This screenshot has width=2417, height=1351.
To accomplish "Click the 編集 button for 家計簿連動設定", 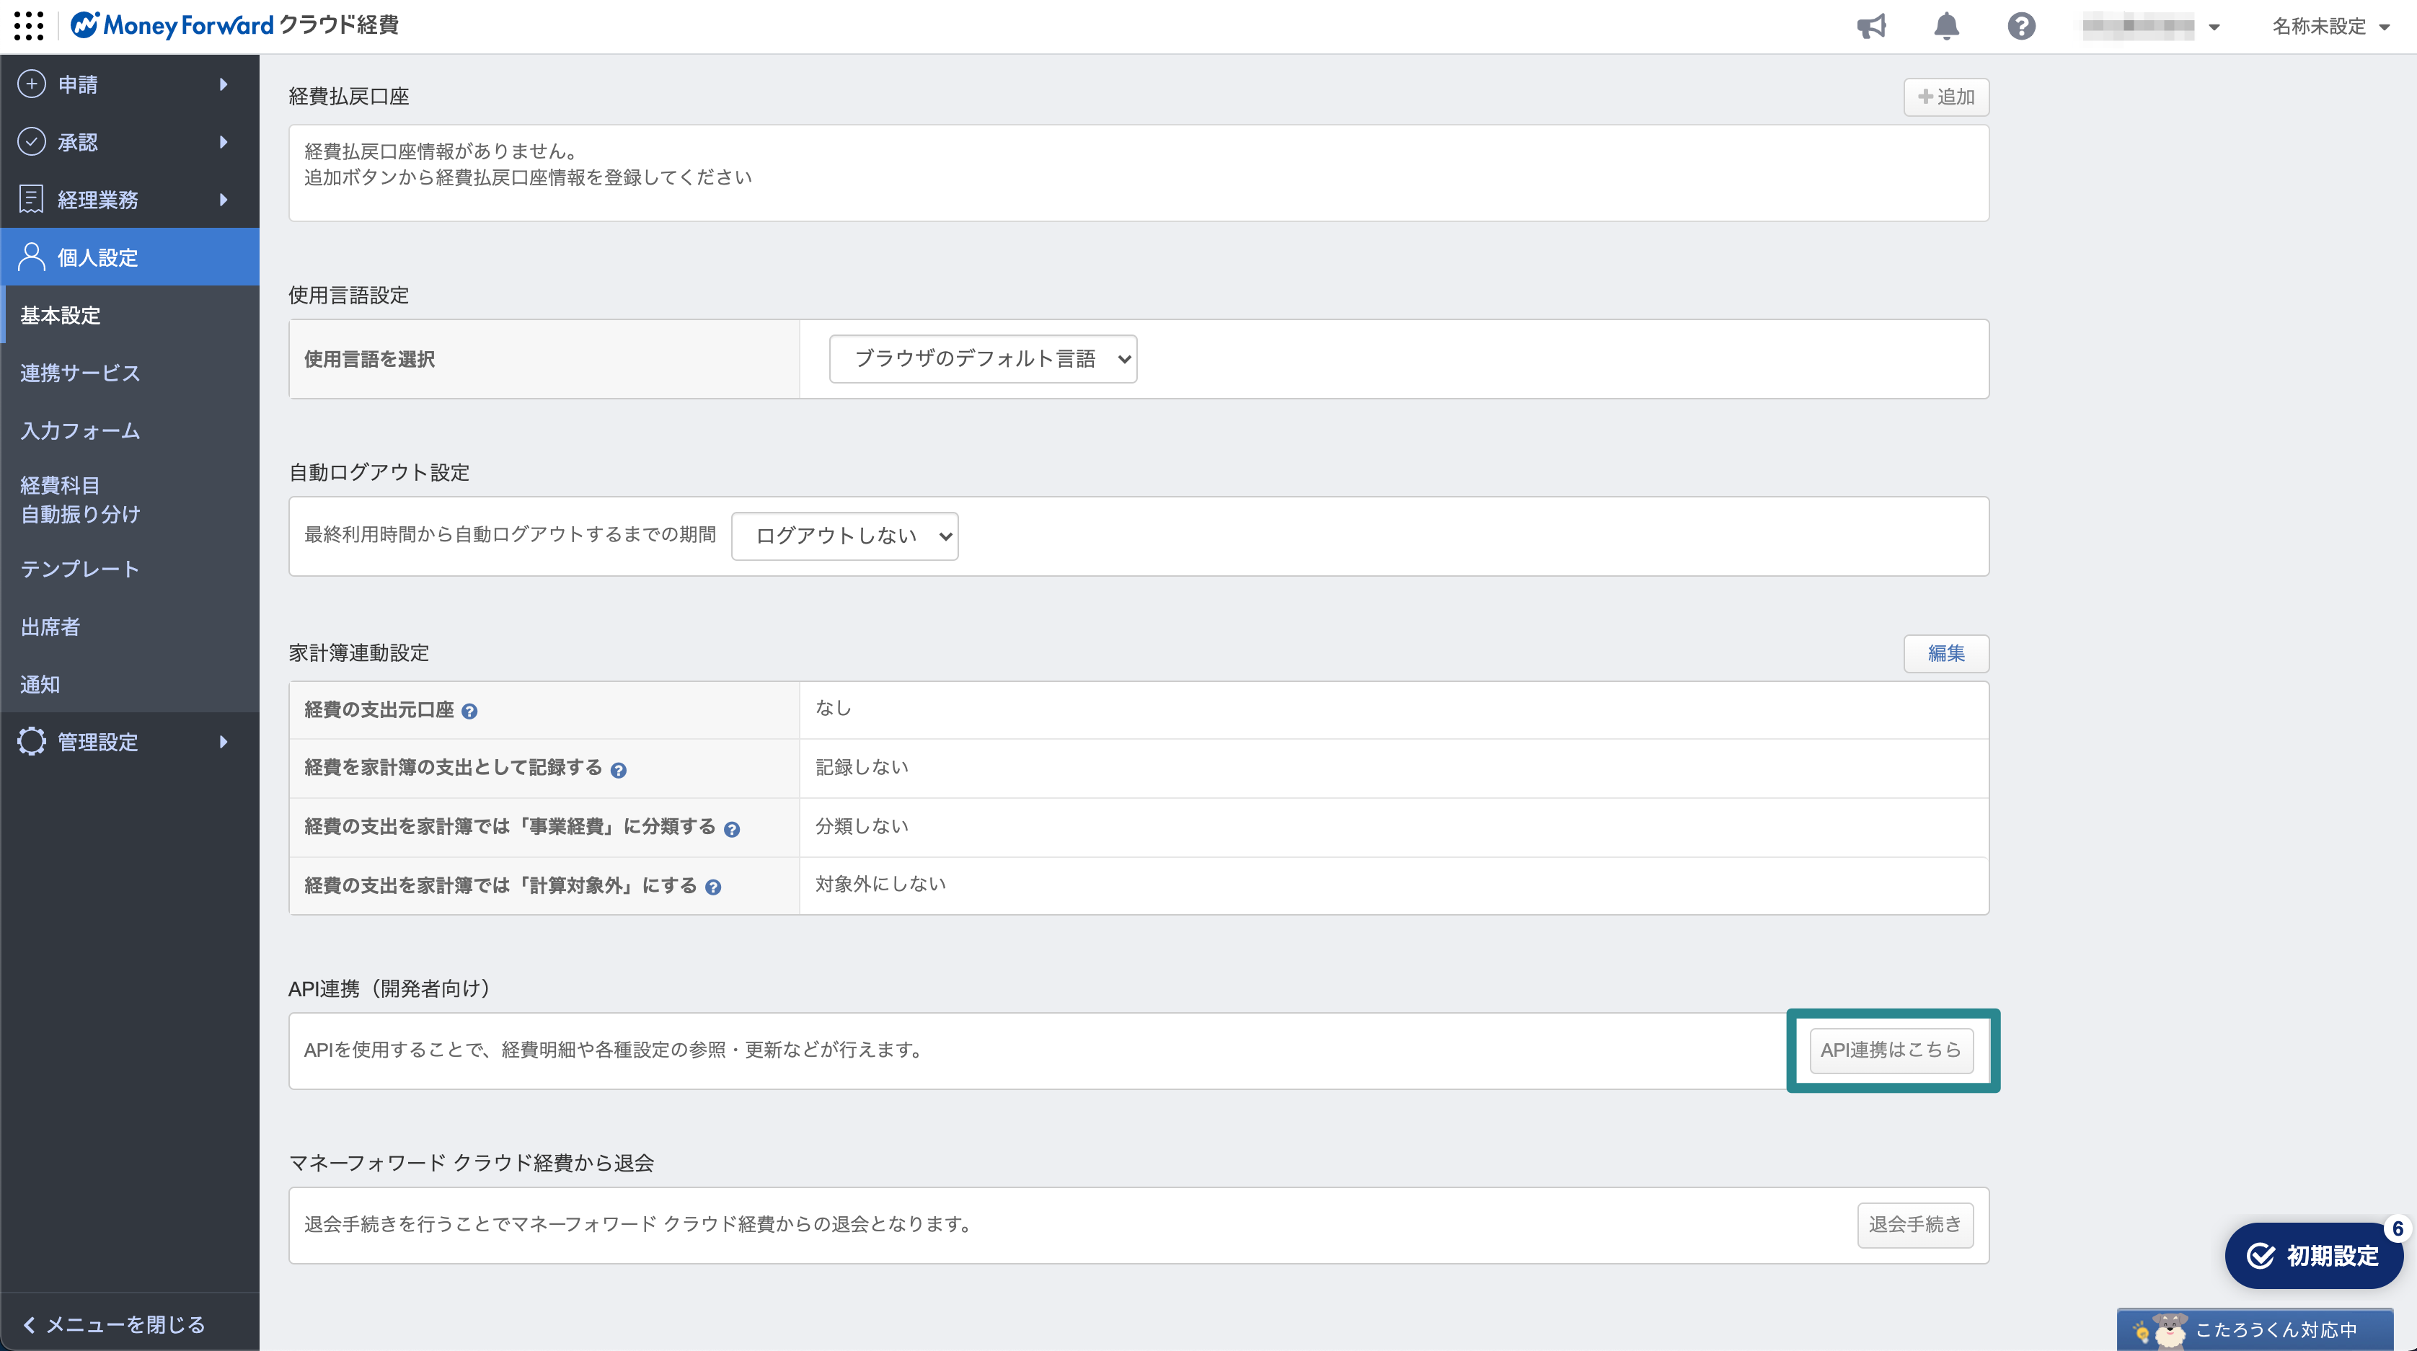I will [1945, 653].
